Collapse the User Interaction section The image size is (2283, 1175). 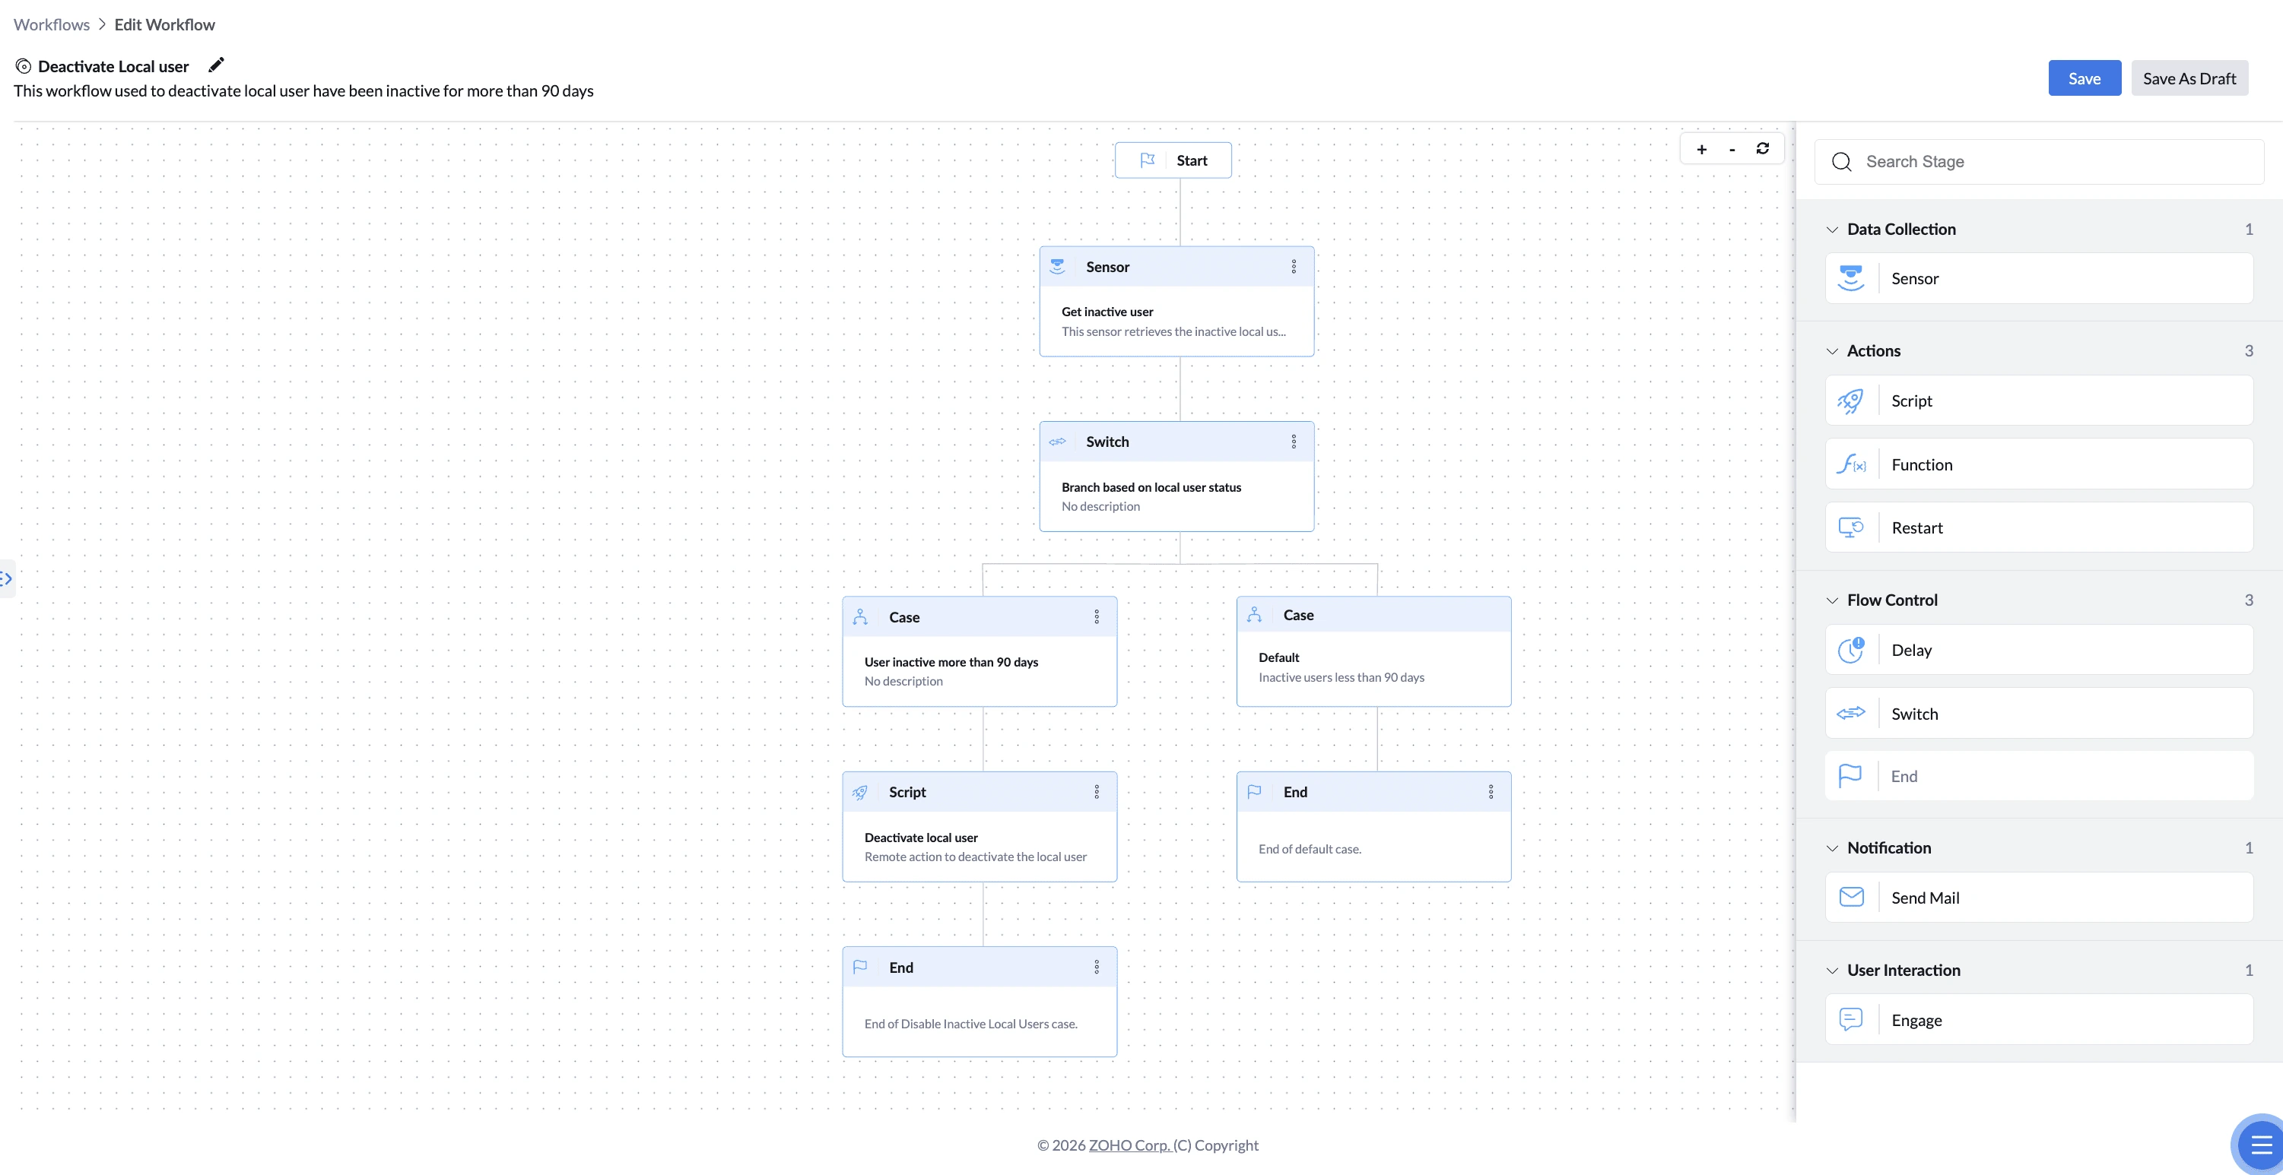coord(1832,971)
